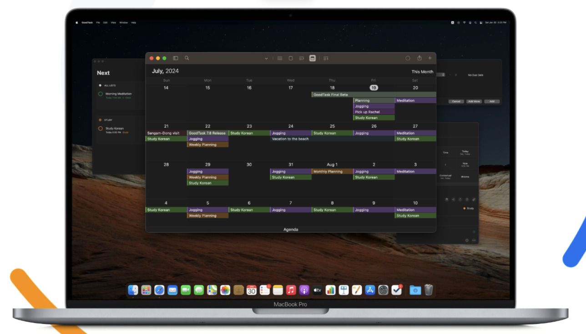Select the highlighted month calendar view icon
The image size is (586, 334).
coord(313,58)
